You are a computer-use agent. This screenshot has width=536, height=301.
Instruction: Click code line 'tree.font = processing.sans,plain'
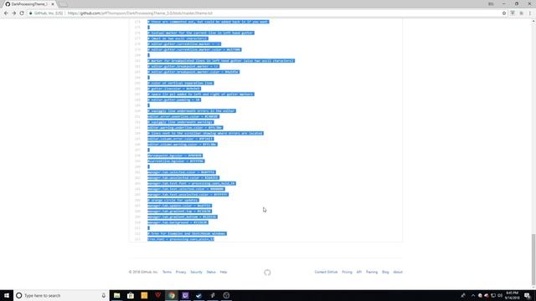pos(181,239)
